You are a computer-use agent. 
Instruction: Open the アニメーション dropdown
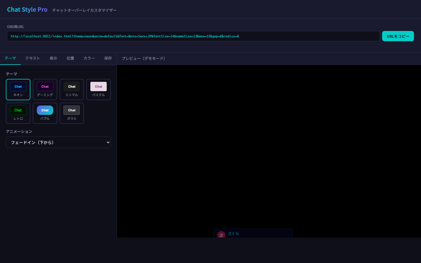58,142
